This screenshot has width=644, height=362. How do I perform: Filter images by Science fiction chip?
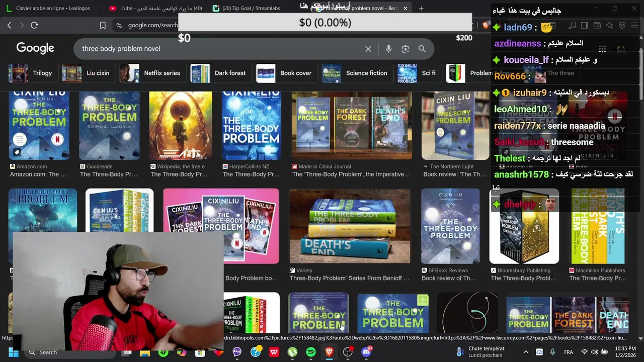coord(356,73)
